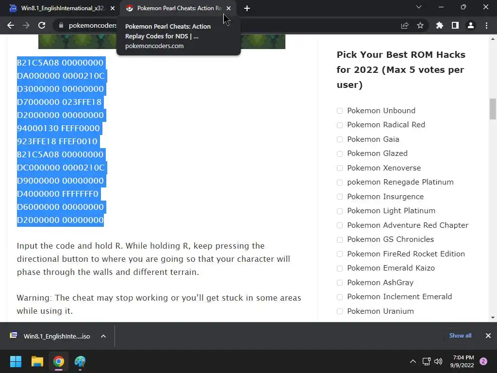
Task: Click Show all downloads
Action: (460, 336)
